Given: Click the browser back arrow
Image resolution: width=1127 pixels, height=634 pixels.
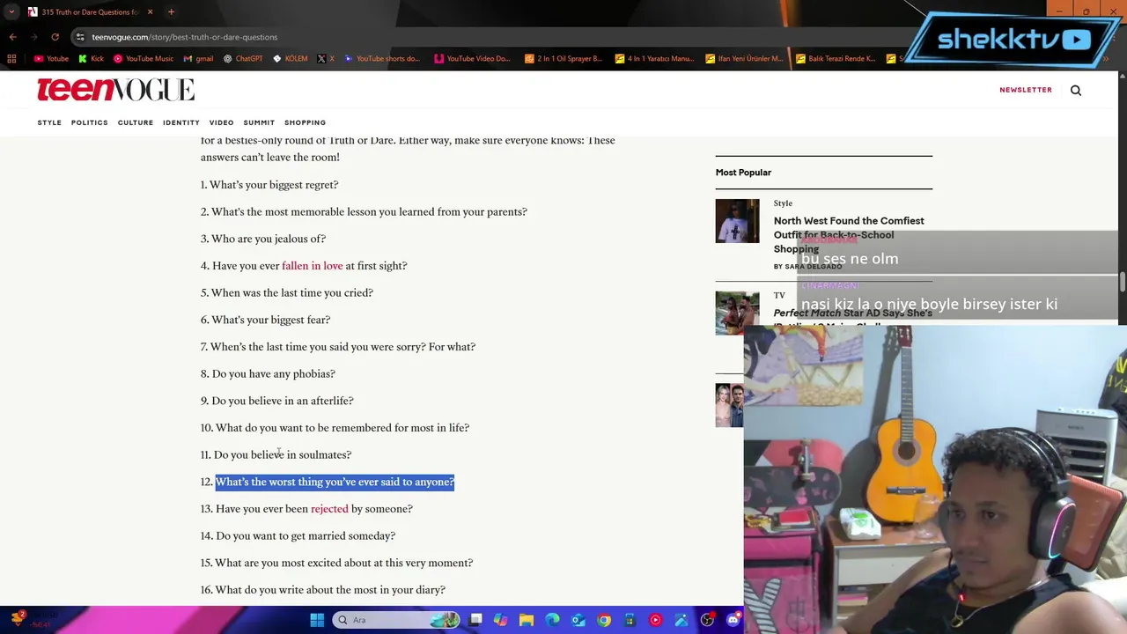Looking at the screenshot, I should click(12, 37).
